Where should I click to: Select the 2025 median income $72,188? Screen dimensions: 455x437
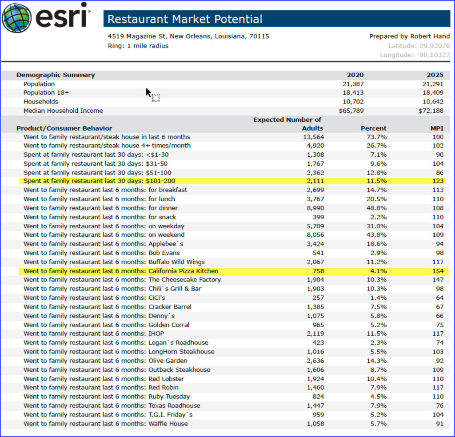pos(431,111)
